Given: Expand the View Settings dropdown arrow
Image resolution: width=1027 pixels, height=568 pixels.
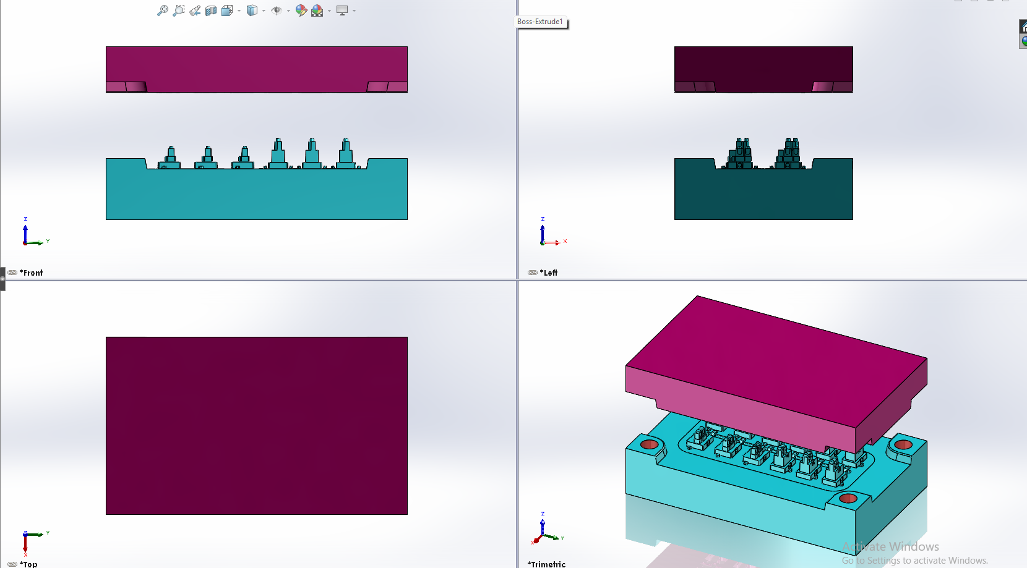Looking at the screenshot, I should click(354, 11).
